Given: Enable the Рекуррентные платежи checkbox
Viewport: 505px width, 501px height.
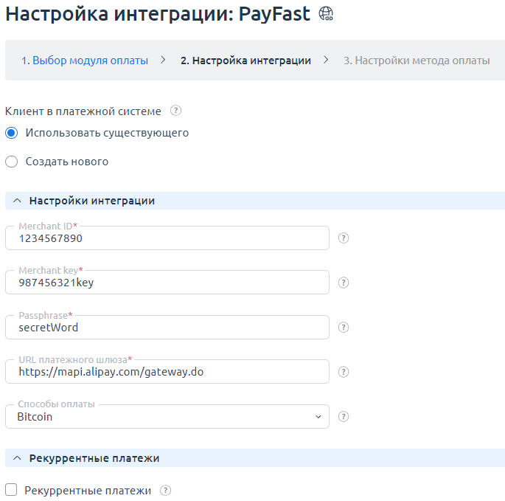Looking at the screenshot, I should tap(12, 491).
